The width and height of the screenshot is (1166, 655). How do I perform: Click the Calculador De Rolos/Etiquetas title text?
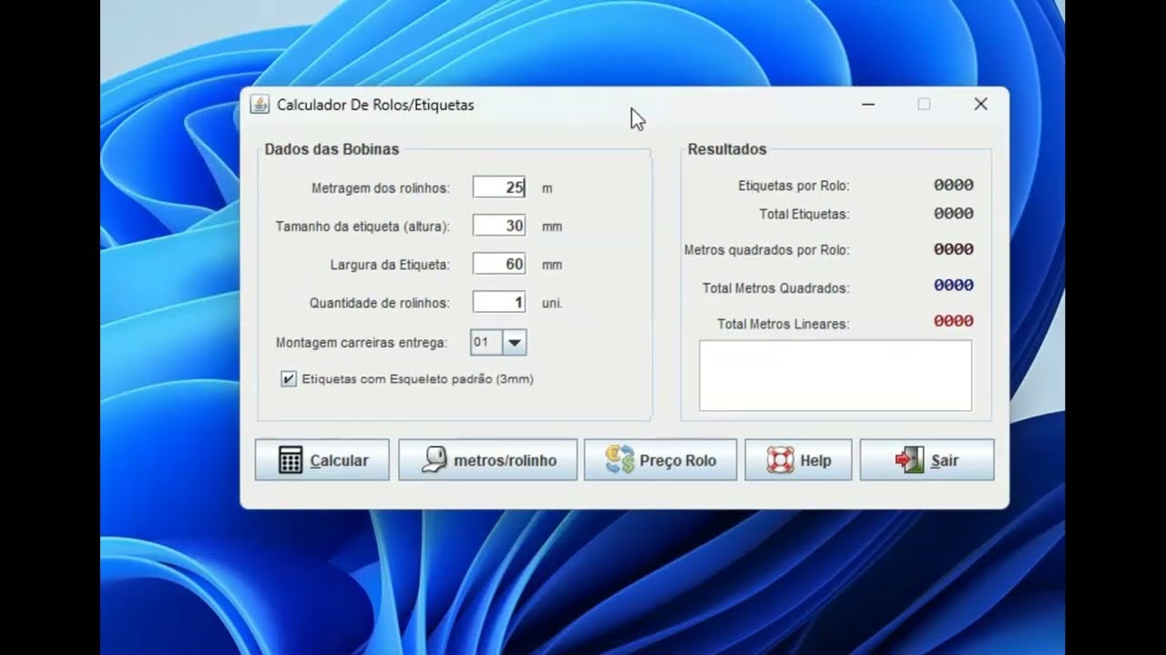pyautogui.click(x=375, y=106)
